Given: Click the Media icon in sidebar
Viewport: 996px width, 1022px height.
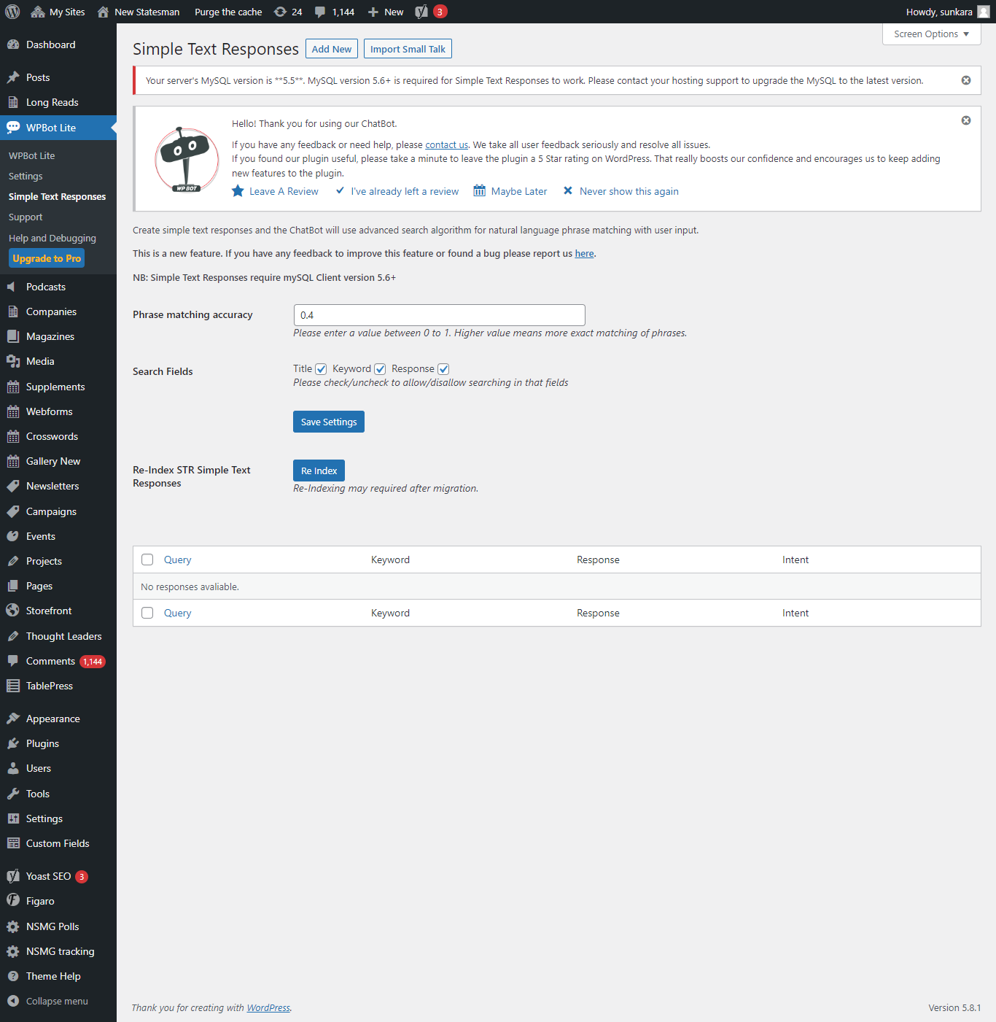Looking at the screenshot, I should (x=13, y=361).
